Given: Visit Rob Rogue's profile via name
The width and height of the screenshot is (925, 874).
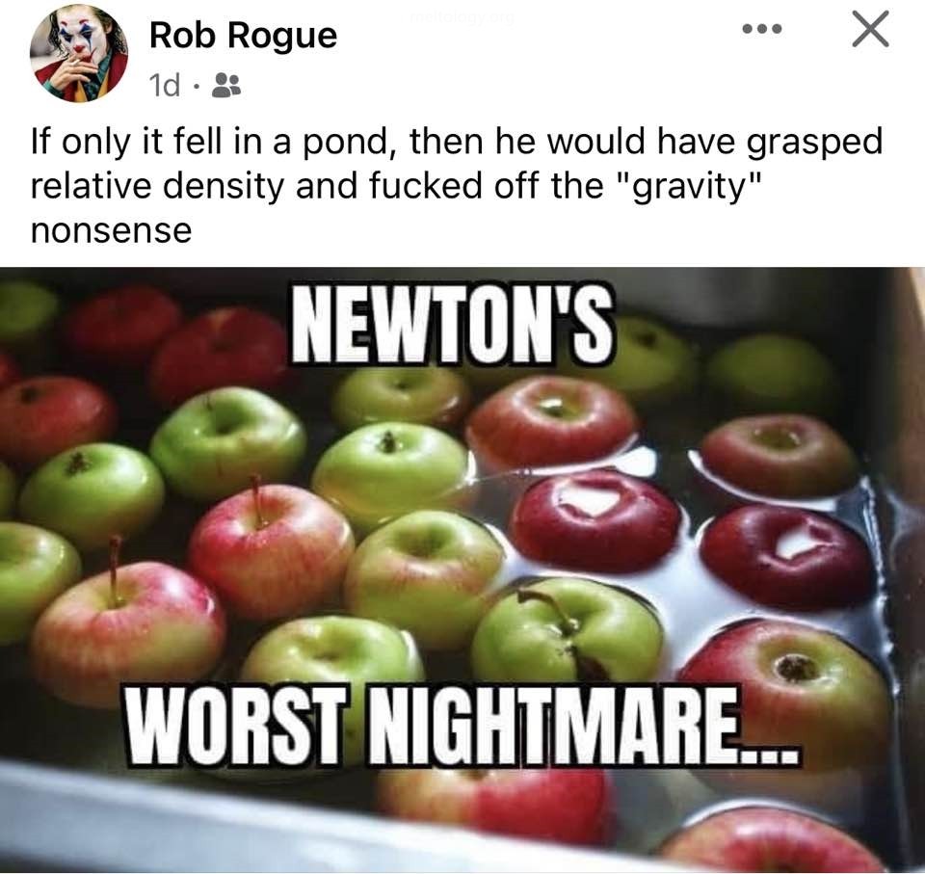Looking at the screenshot, I should click(x=243, y=36).
